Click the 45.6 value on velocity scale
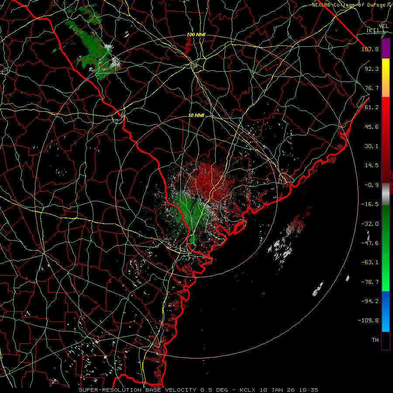Image resolution: width=393 pixels, height=393 pixels. 372,127
